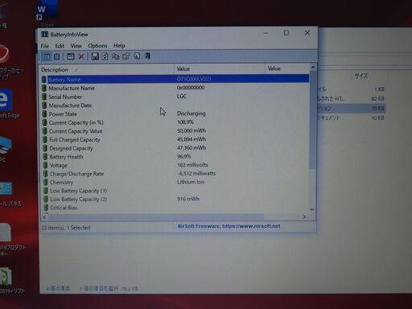
Task: Refresh battery data using toolbar refresh icon
Action: pos(105,56)
